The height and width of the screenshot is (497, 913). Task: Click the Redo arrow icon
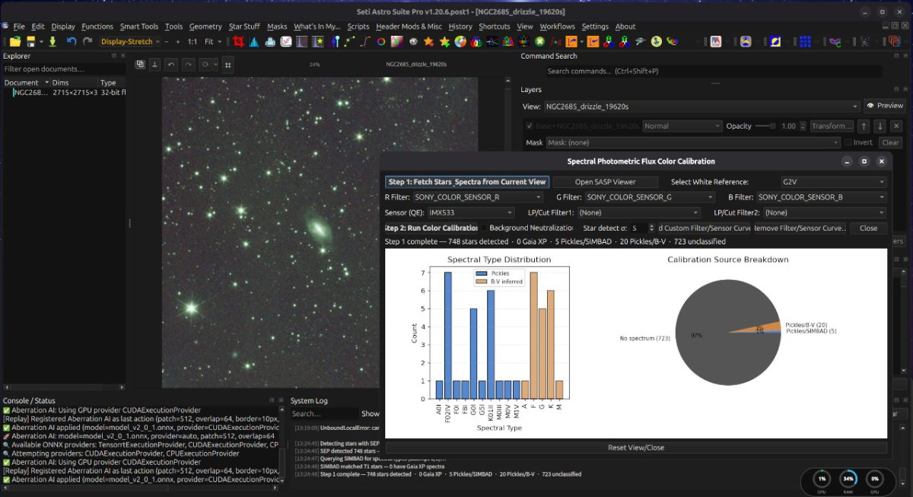87,42
